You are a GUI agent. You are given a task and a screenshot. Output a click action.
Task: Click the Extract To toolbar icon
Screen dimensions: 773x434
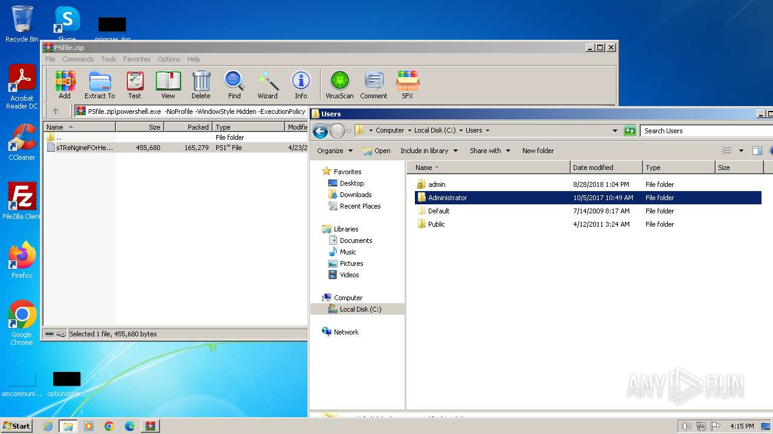pyautogui.click(x=100, y=85)
